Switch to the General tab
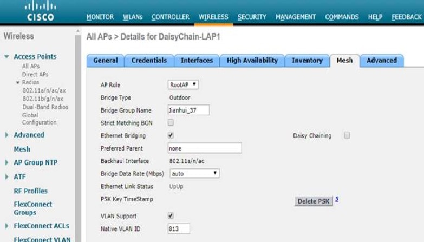 click(106, 61)
